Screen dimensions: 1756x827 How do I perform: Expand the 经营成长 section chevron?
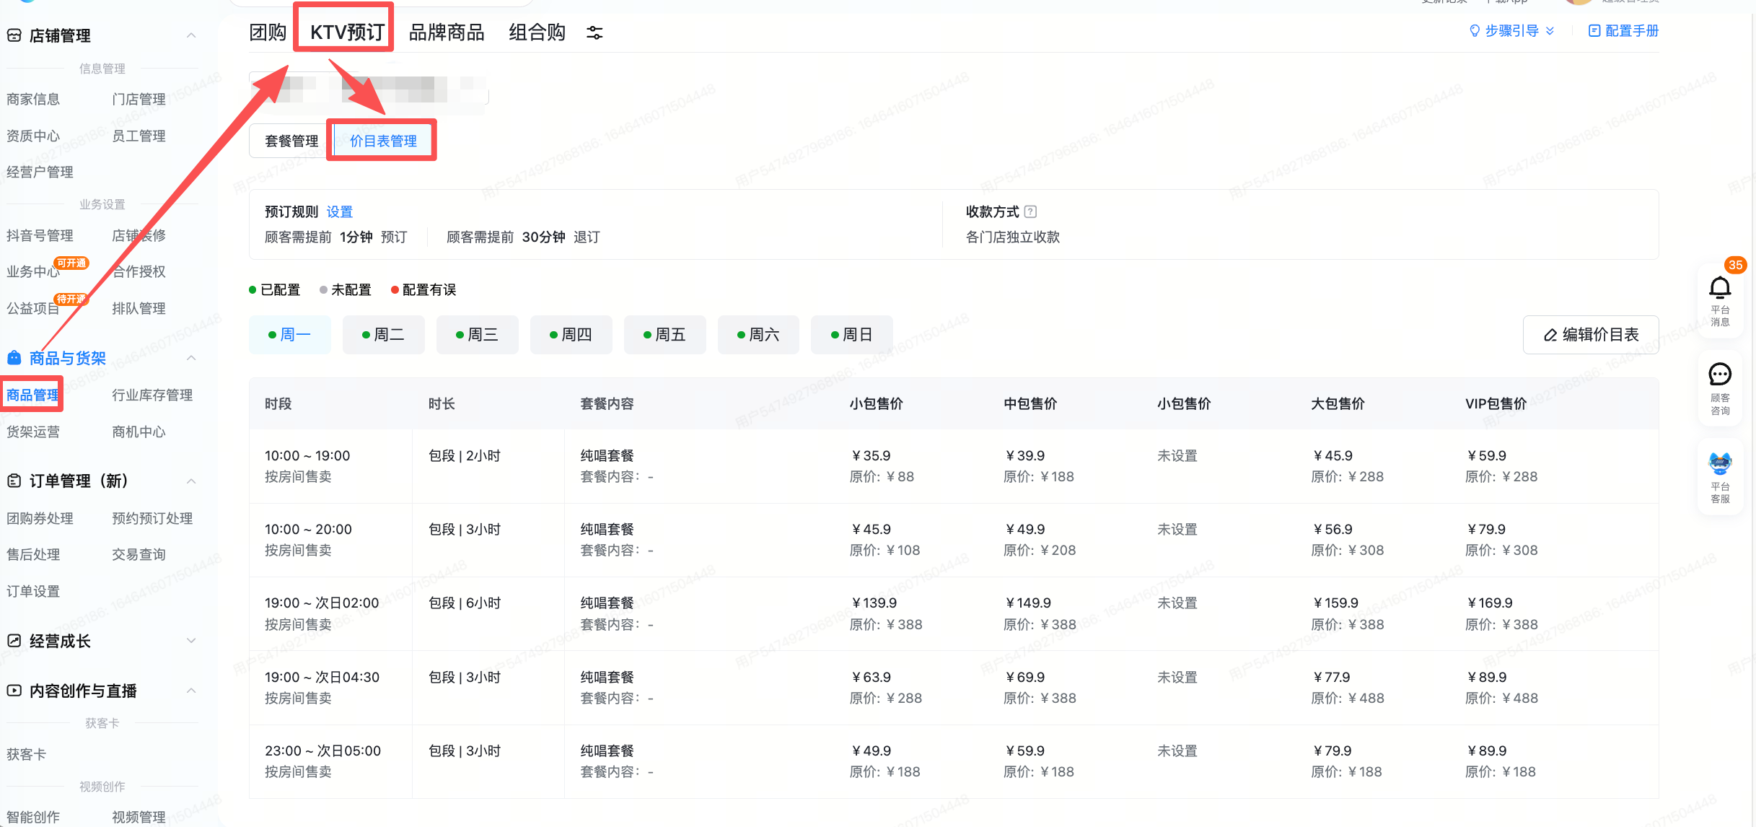pyautogui.click(x=191, y=641)
